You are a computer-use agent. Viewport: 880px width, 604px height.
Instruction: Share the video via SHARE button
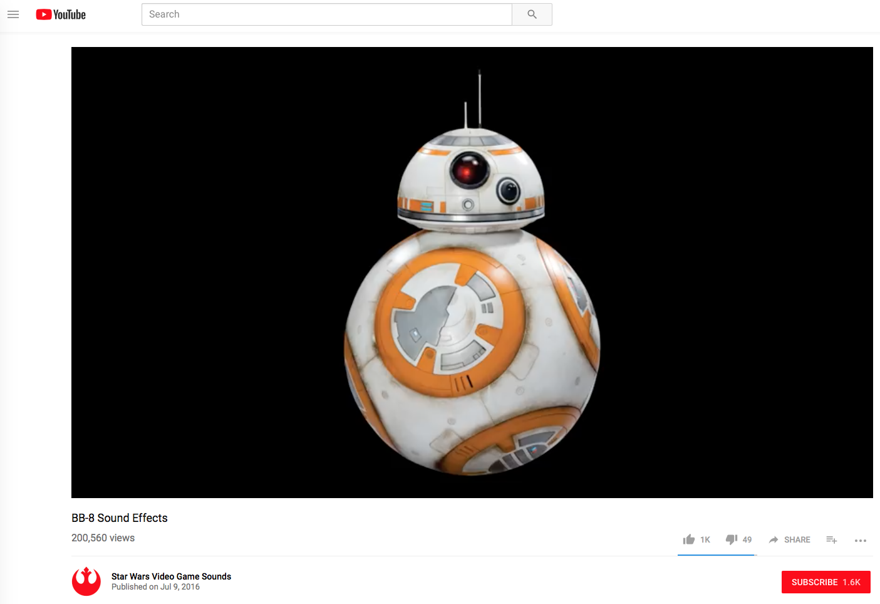[789, 539]
